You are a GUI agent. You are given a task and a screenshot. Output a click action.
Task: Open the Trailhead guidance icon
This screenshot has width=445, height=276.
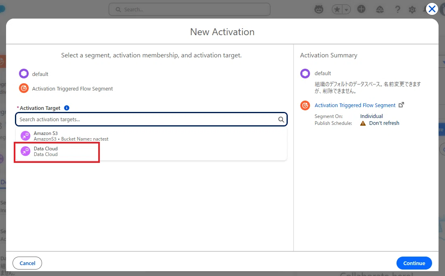(380, 10)
